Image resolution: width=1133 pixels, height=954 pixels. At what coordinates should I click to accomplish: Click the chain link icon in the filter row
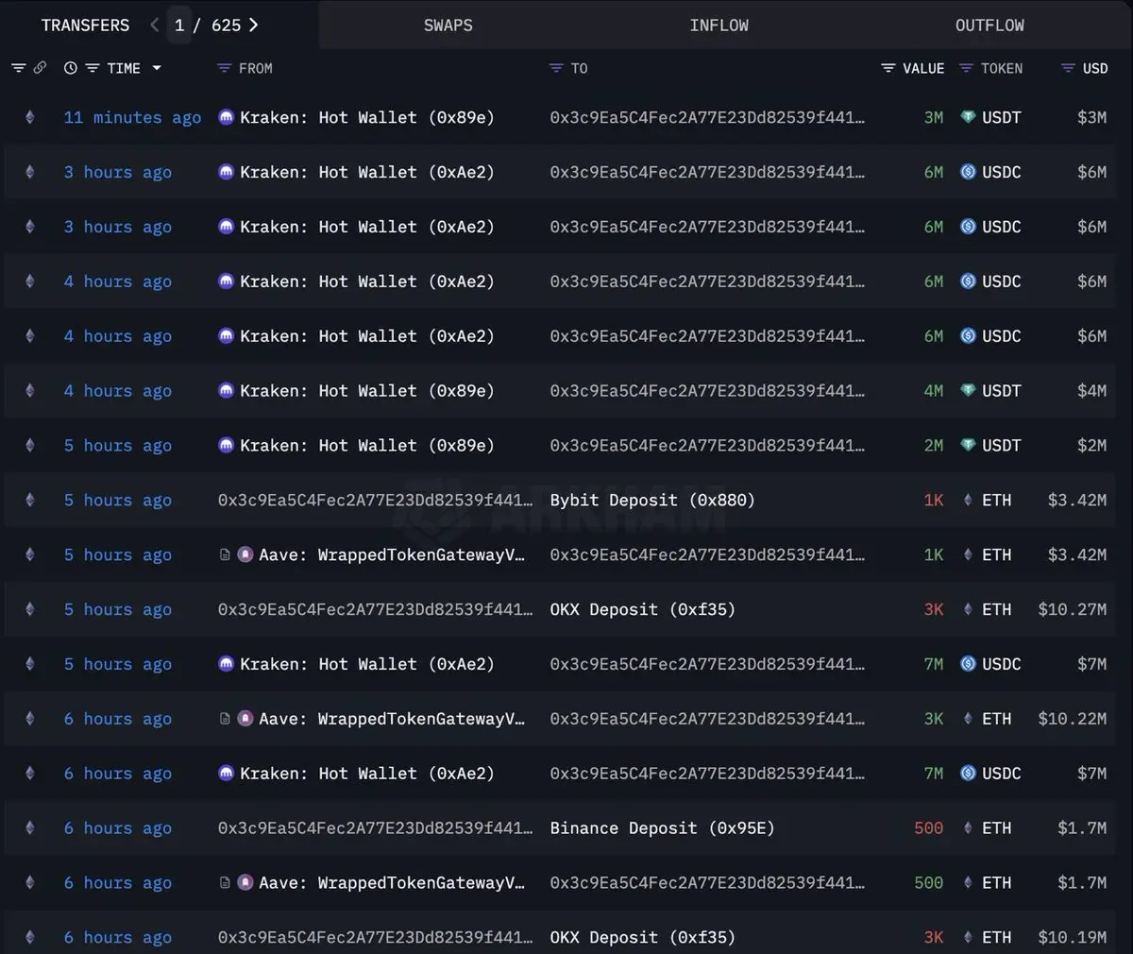pos(40,68)
